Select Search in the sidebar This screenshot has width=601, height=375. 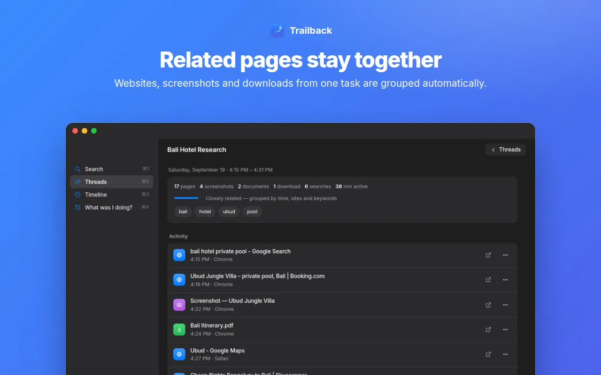coord(111,169)
